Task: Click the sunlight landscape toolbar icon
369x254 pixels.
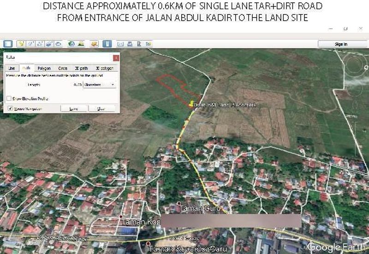Action: coord(81,44)
